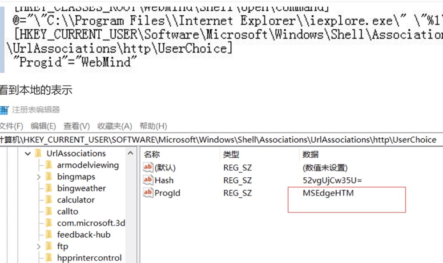The height and width of the screenshot is (263, 443).
Task: Select the hpprintercontrol folder icon
Action: coord(49,258)
